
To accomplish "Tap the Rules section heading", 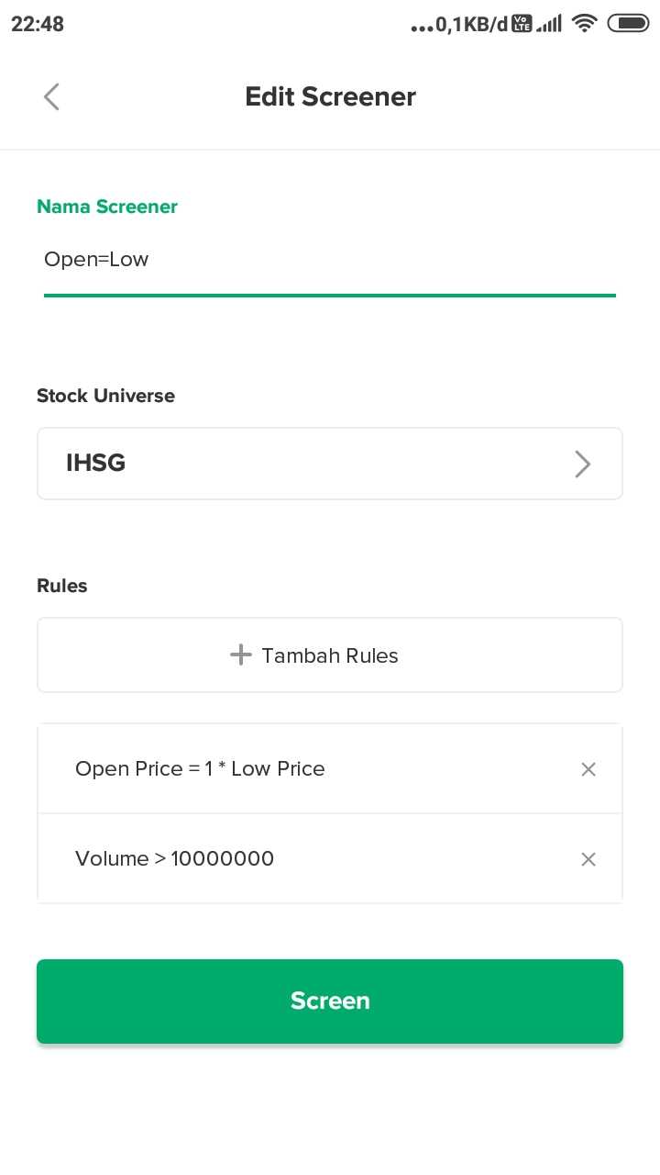I will pyautogui.click(x=62, y=586).
